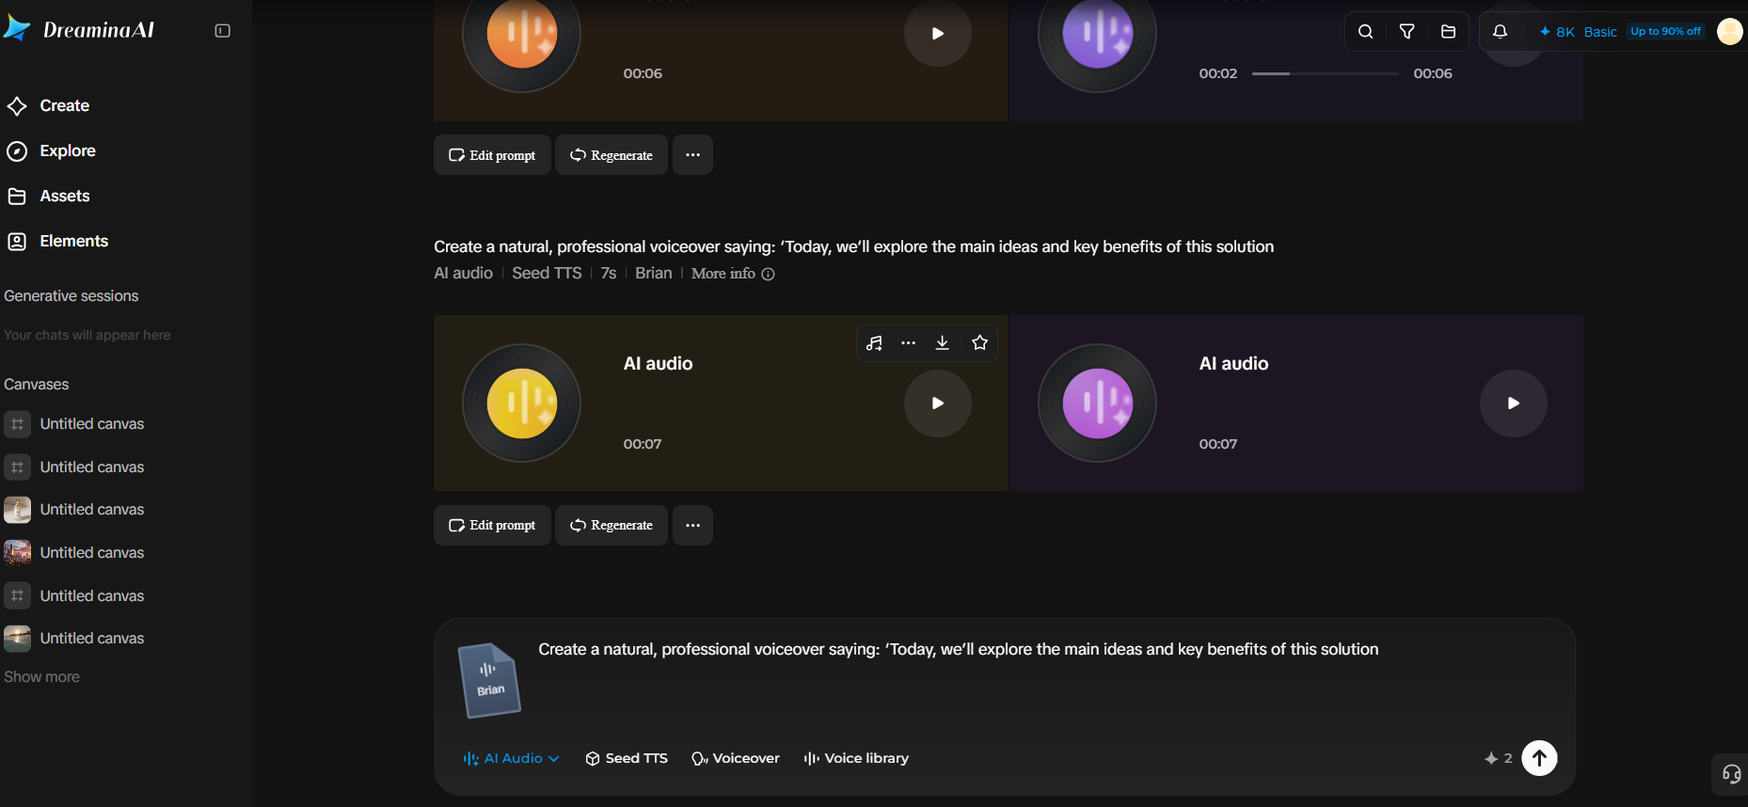1748x807 pixels.
Task: Click the 8K credits balance
Action: (x=1557, y=32)
